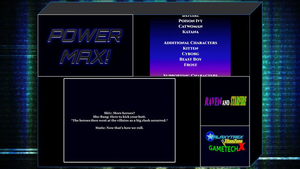This screenshot has width=300, height=169.
Task: Click the Additional Characters heading
Action: coord(190,43)
